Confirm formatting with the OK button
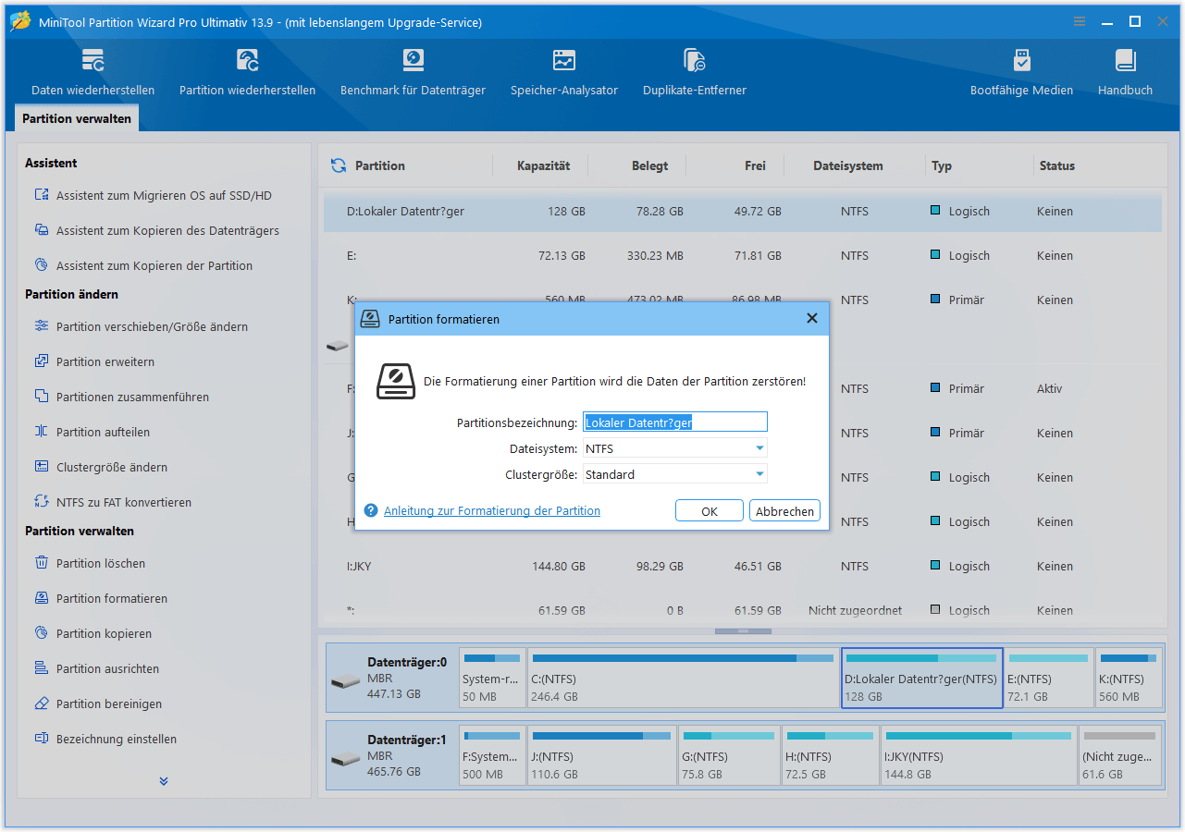Image resolution: width=1185 pixels, height=832 pixels. tap(710, 511)
